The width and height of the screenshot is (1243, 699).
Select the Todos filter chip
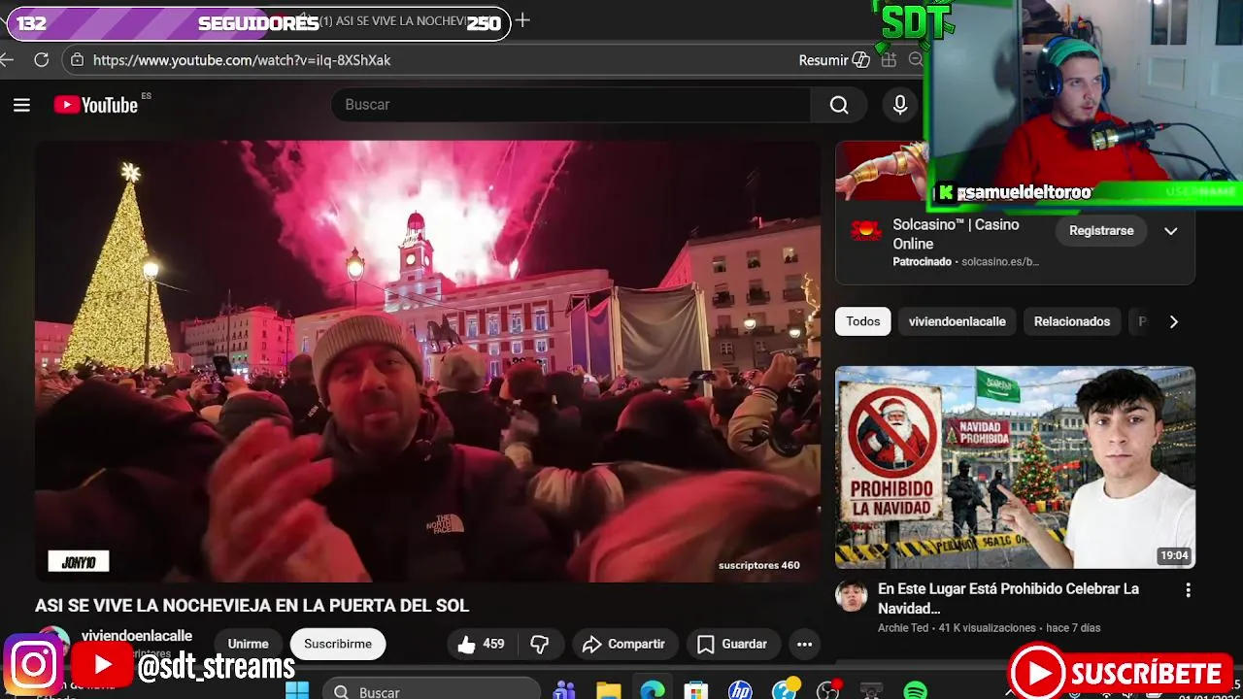click(863, 321)
